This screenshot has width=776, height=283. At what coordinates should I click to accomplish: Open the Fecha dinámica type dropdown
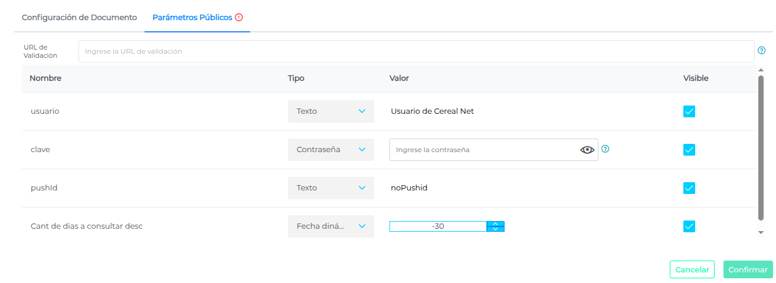tap(331, 226)
